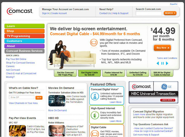Screen dimensions: 185x137
Task: Click the Comcast logo in the header
Action: tap(20, 11)
